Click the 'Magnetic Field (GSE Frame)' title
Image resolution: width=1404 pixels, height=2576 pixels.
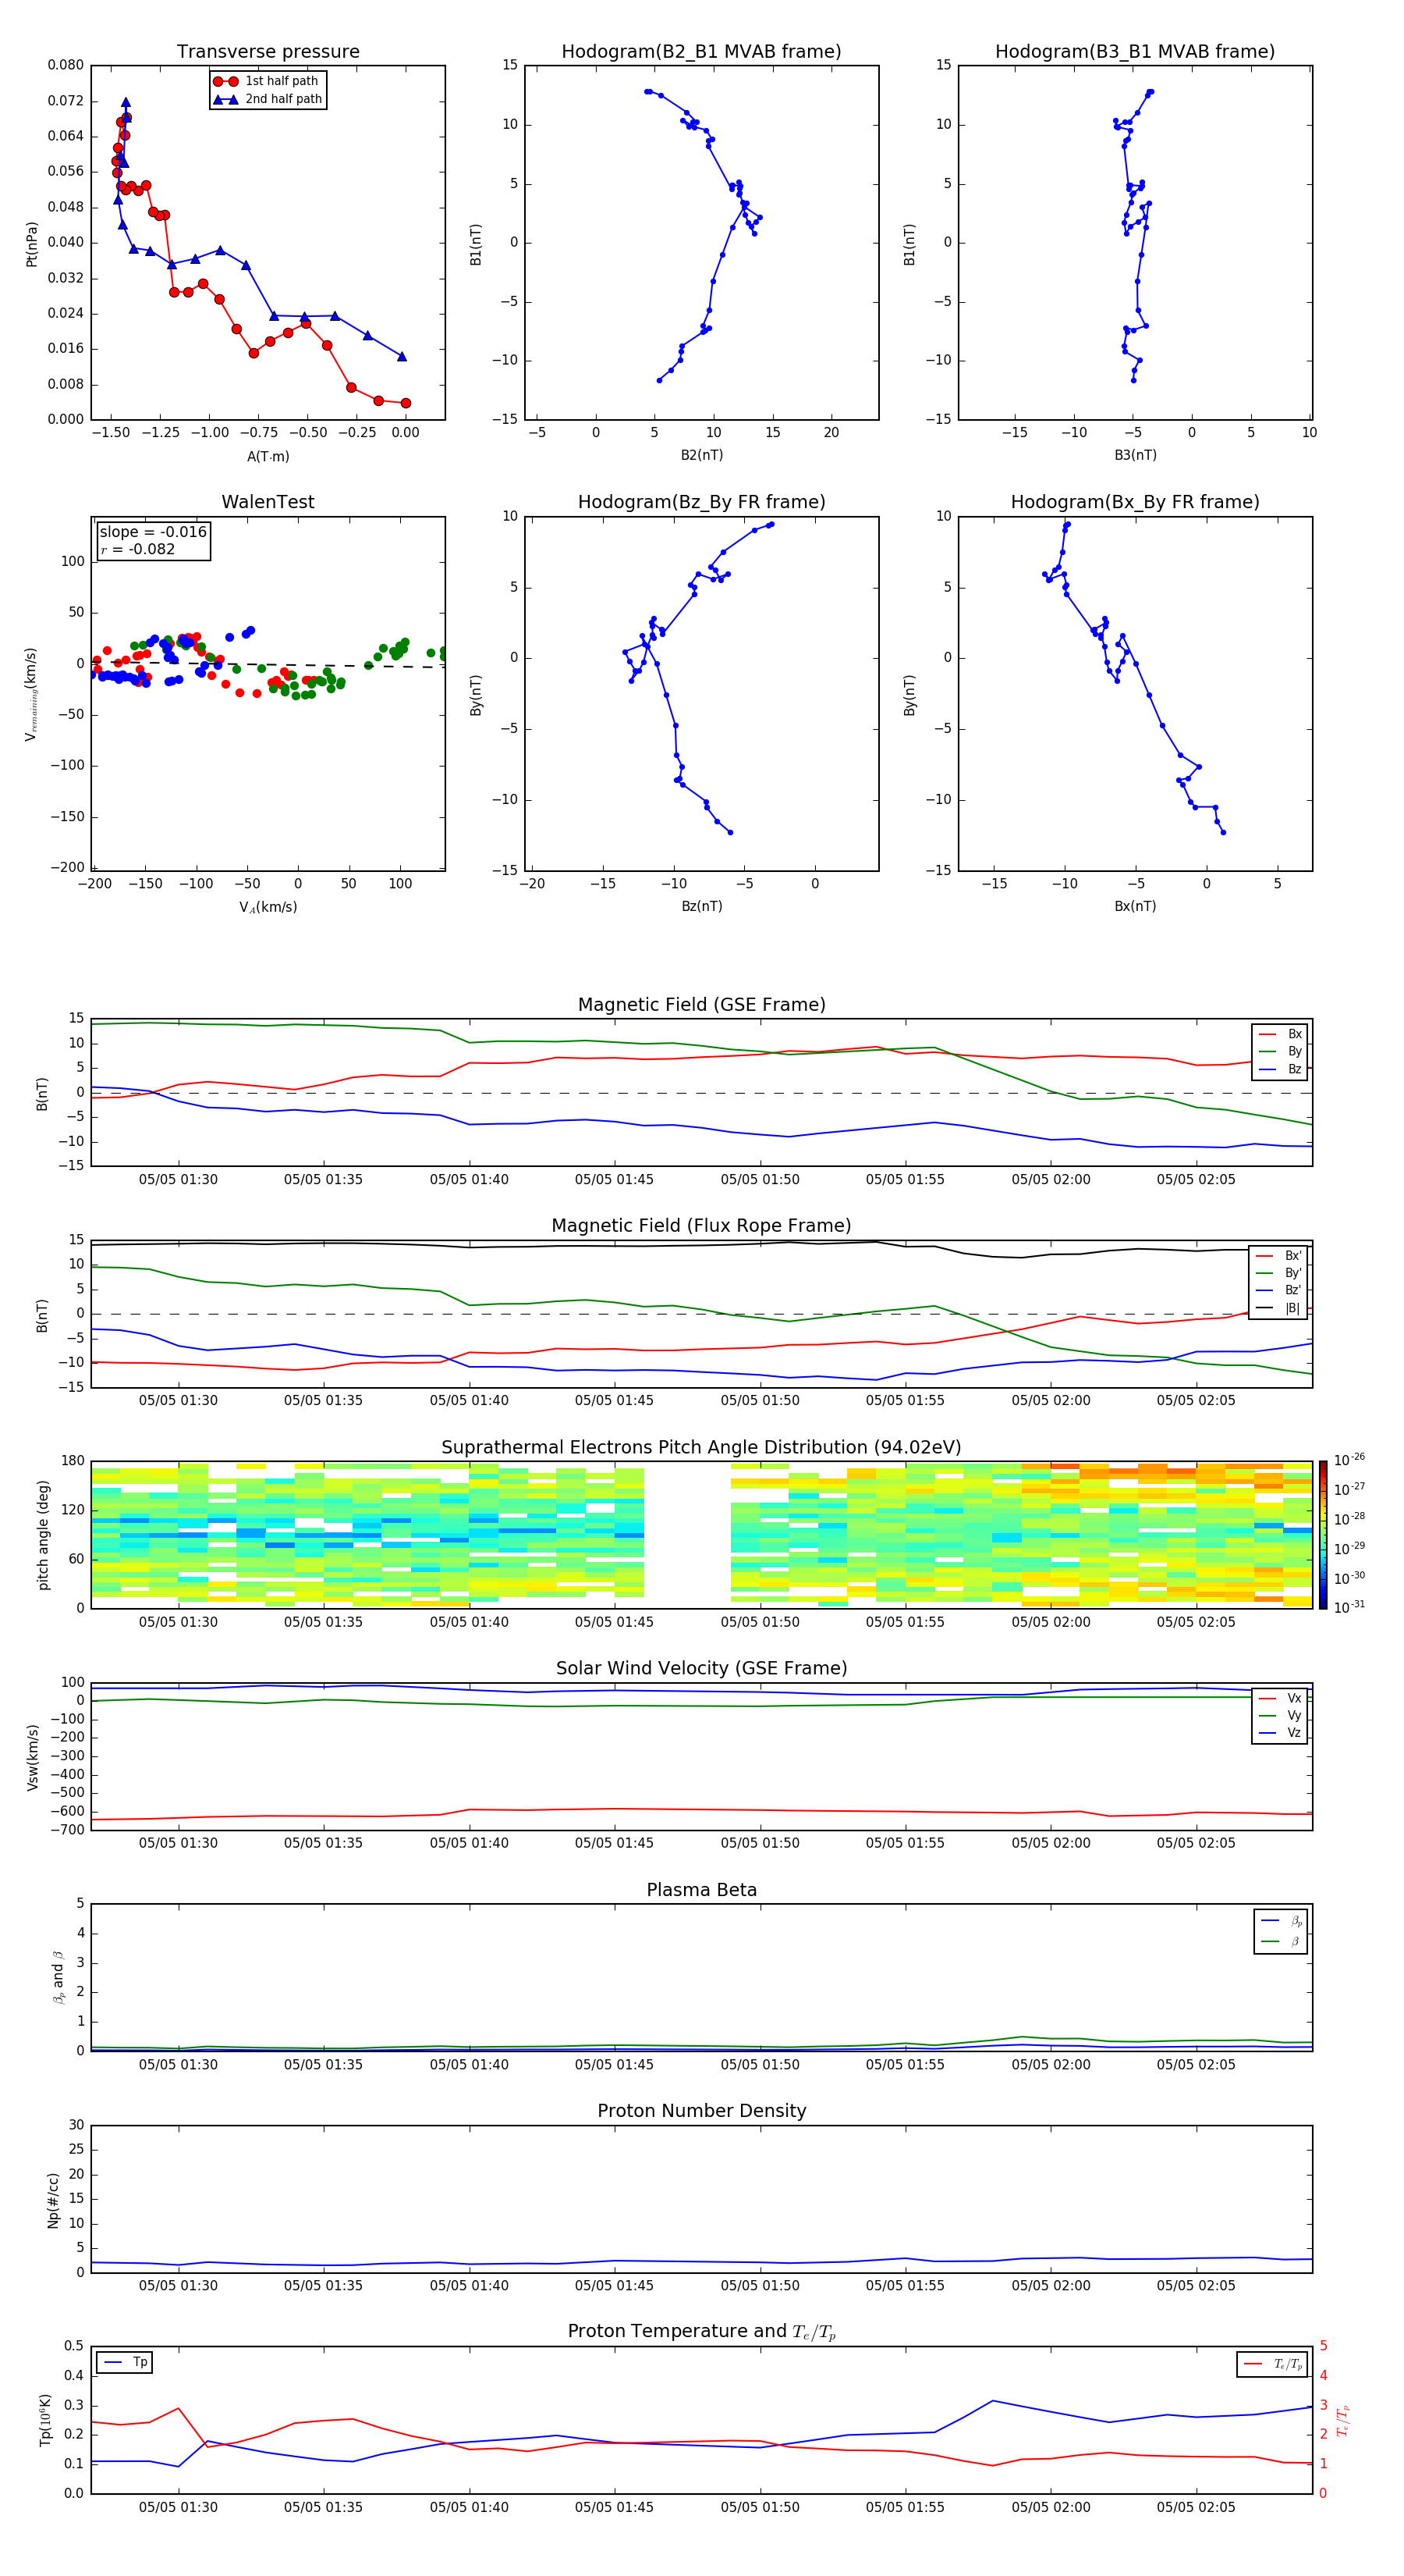pos(701,1005)
